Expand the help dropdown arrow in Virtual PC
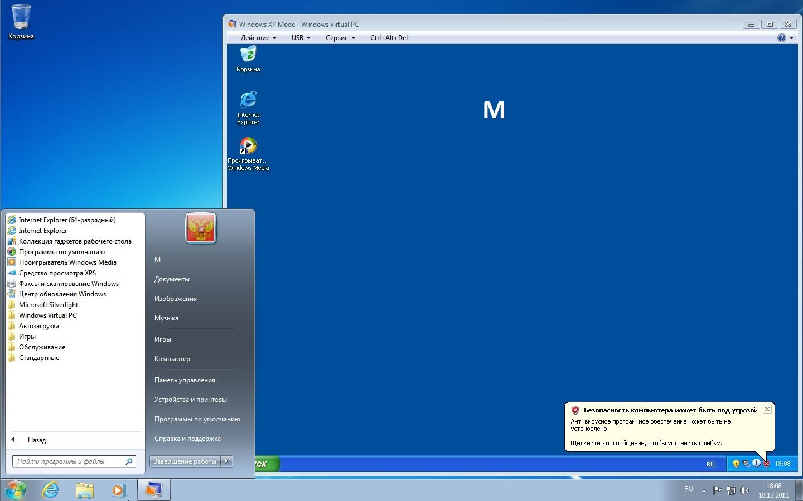 (792, 38)
